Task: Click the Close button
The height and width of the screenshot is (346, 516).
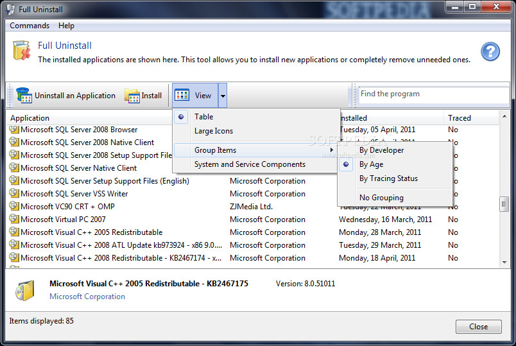Action: coord(479,327)
